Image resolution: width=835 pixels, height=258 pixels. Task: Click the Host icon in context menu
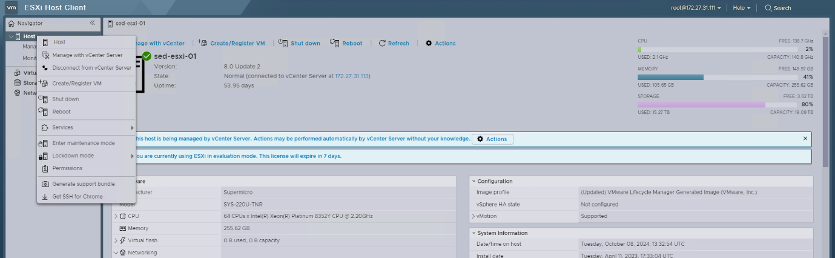point(45,42)
